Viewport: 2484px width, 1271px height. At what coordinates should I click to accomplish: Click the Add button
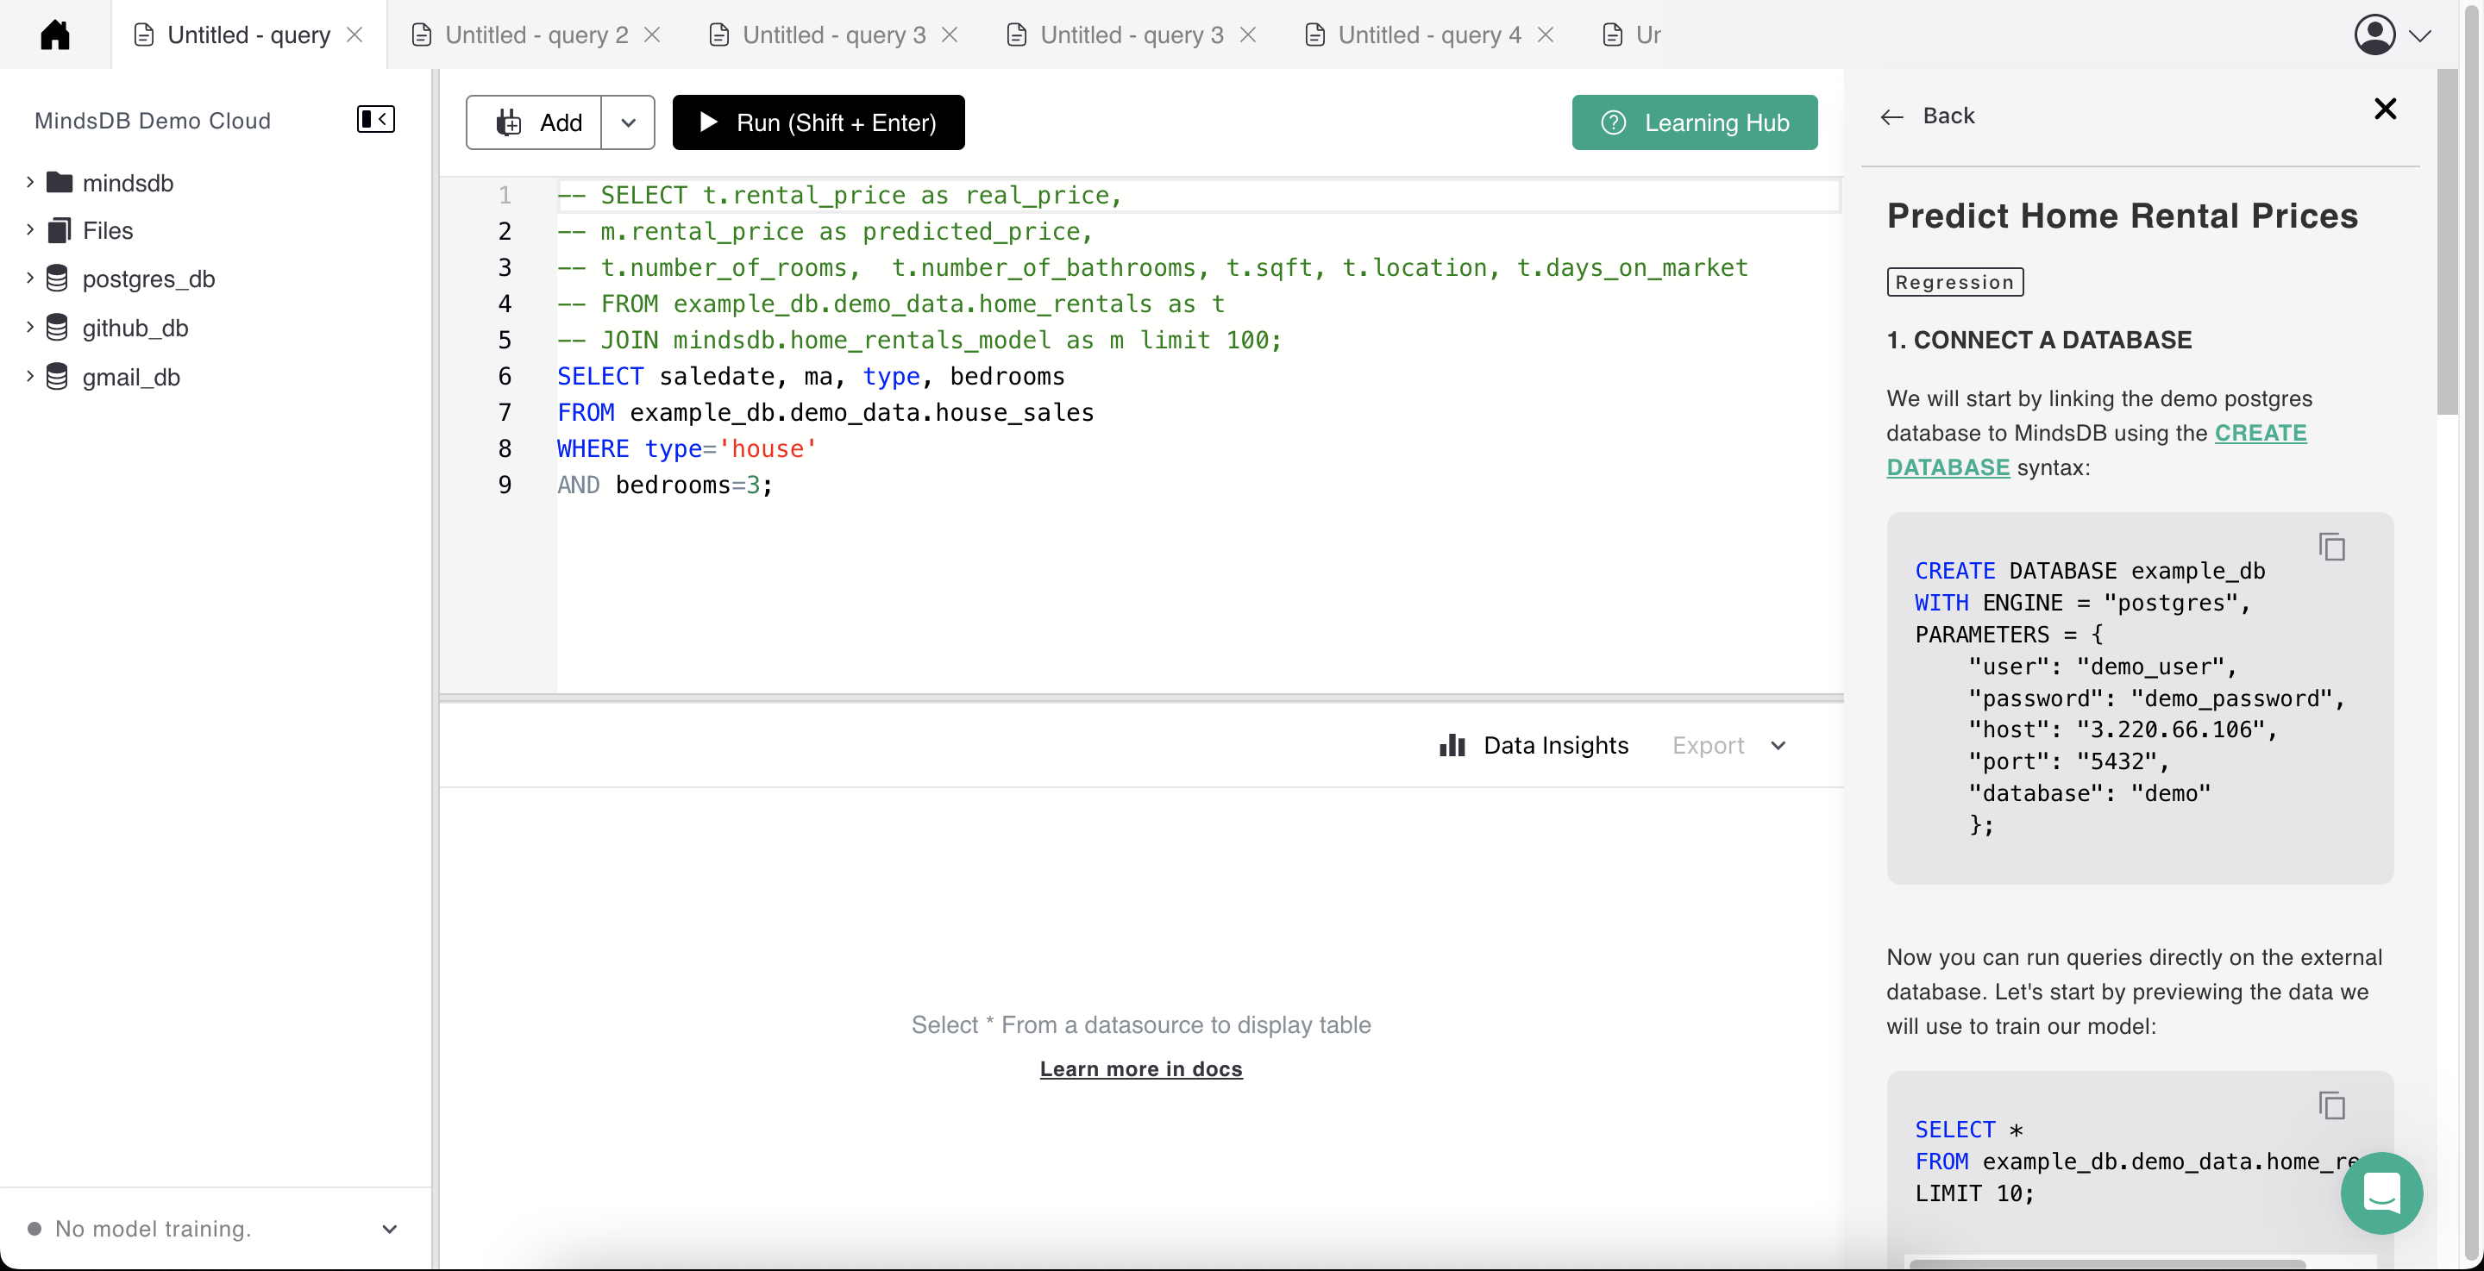[534, 122]
